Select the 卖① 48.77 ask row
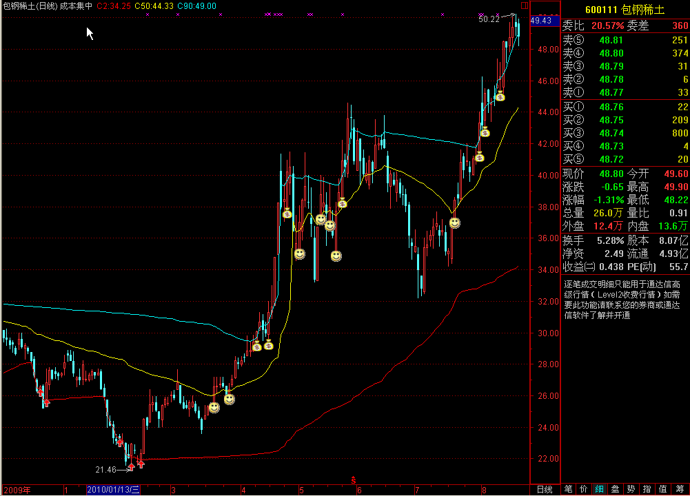690x496 pixels. [625, 93]
